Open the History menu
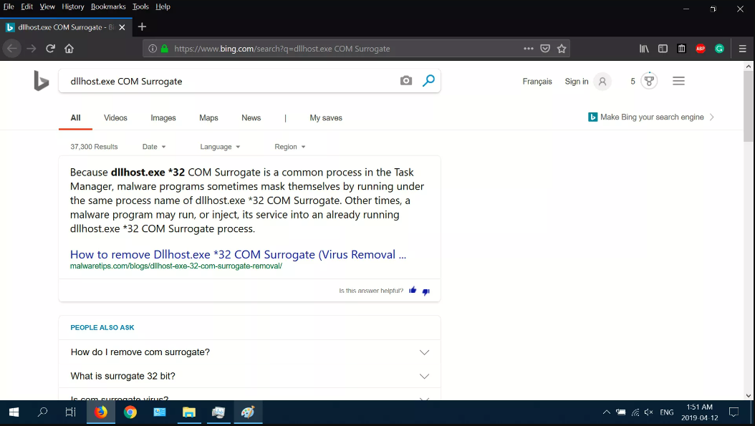Viewport: 755px width, 426px height. (x=73, y=6)
